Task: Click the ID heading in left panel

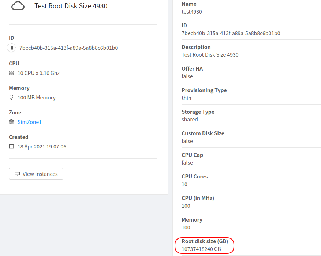Action: [11, 38]
